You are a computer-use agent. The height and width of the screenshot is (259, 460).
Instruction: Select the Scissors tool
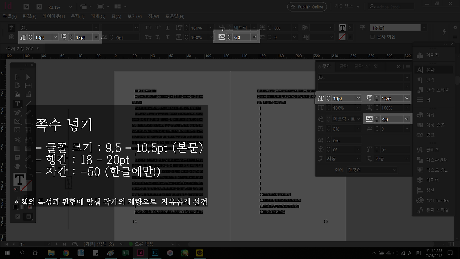point(17,140)
